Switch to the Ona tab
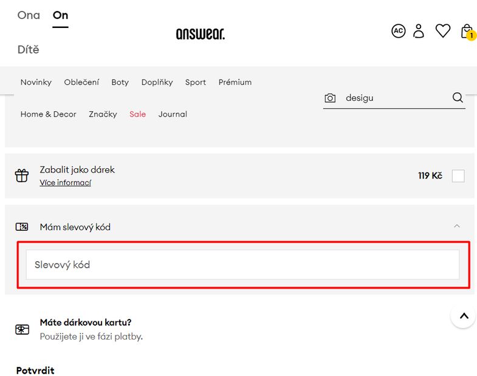The height and width of the screenshot is (376, 477). [x=29, y=15]
